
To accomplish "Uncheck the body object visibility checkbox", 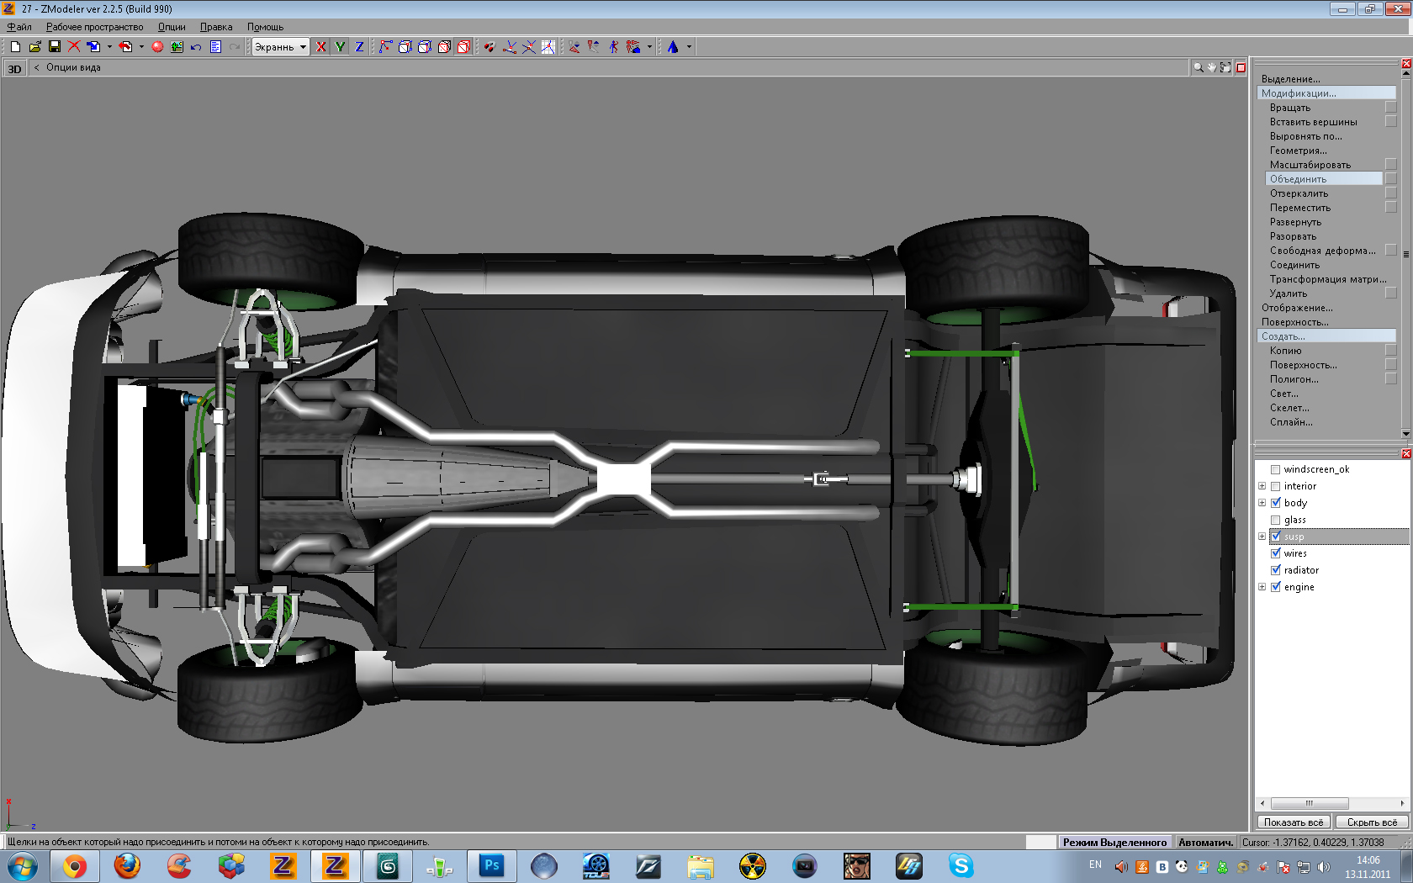I will point(1276,503).
